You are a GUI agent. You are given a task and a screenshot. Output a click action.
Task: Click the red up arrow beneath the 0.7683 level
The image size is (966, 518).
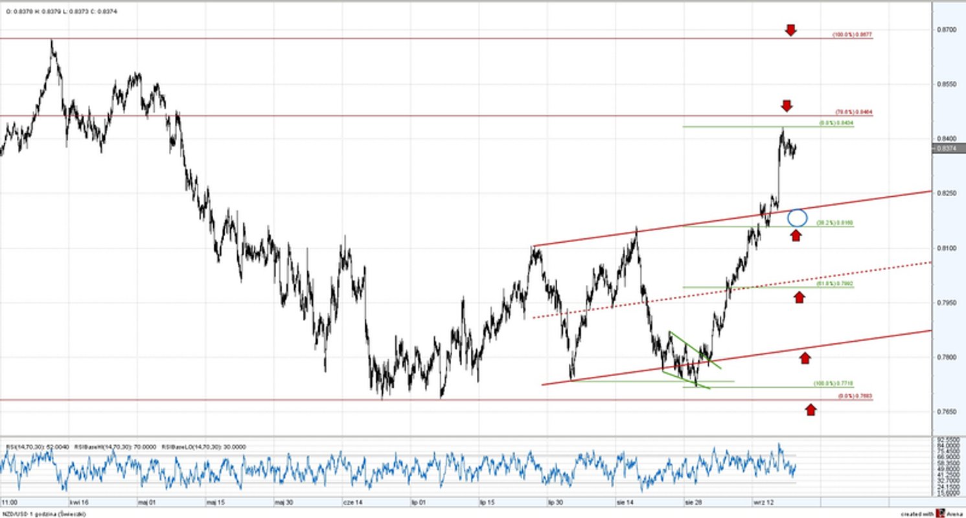coord(811,409)
